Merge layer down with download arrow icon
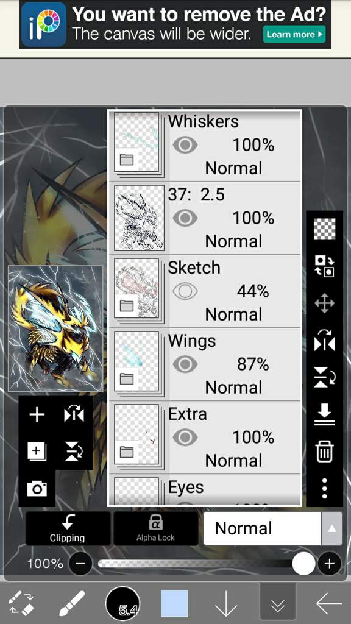The width and height of the screenshot is (351, 624). [x=324, y=415]
